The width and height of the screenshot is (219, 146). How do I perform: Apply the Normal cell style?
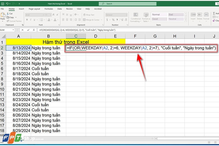pos(159,15)
